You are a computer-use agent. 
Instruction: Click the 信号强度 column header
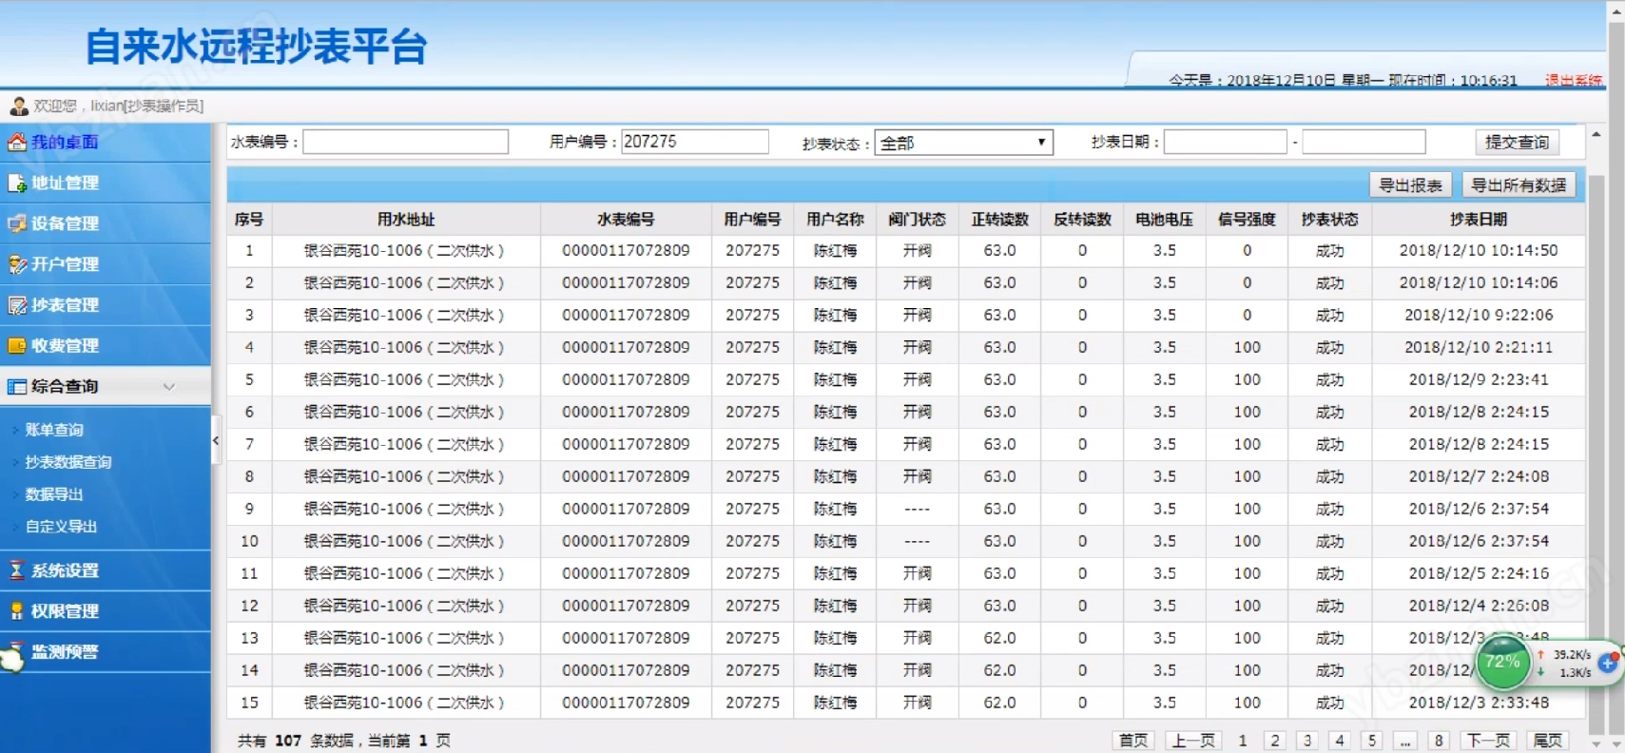click(1247, 220)
